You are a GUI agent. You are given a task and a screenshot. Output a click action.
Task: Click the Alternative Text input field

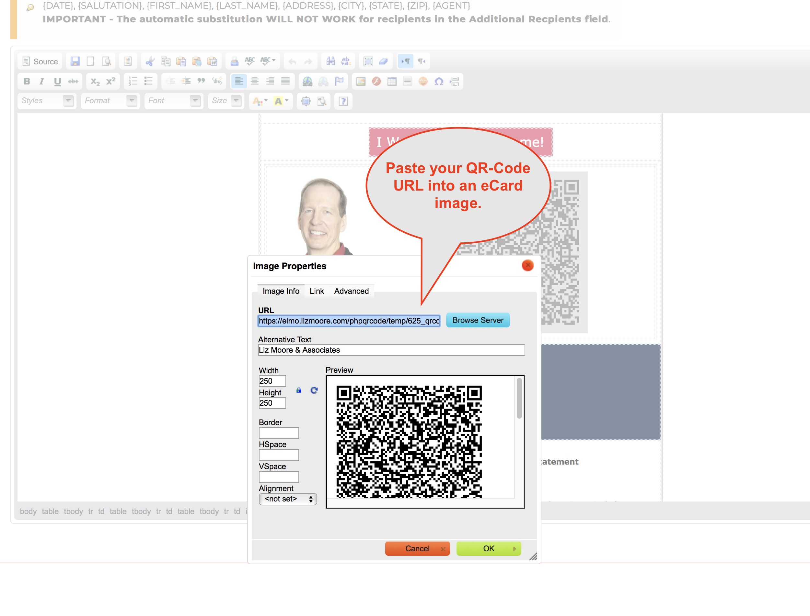click(x=391, y=350)
